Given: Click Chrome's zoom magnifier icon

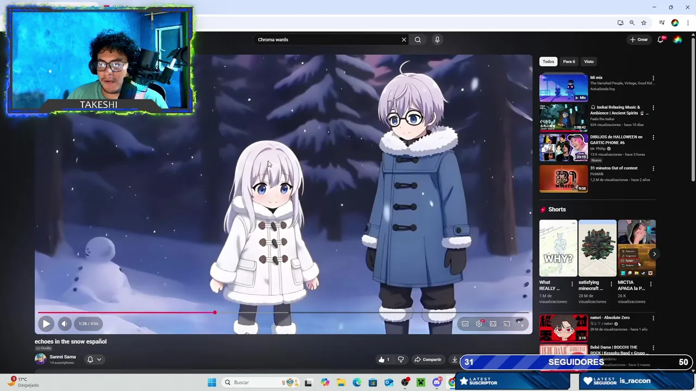Looking at the screenshot, I should pyautogui.click(x=632, y=23).
